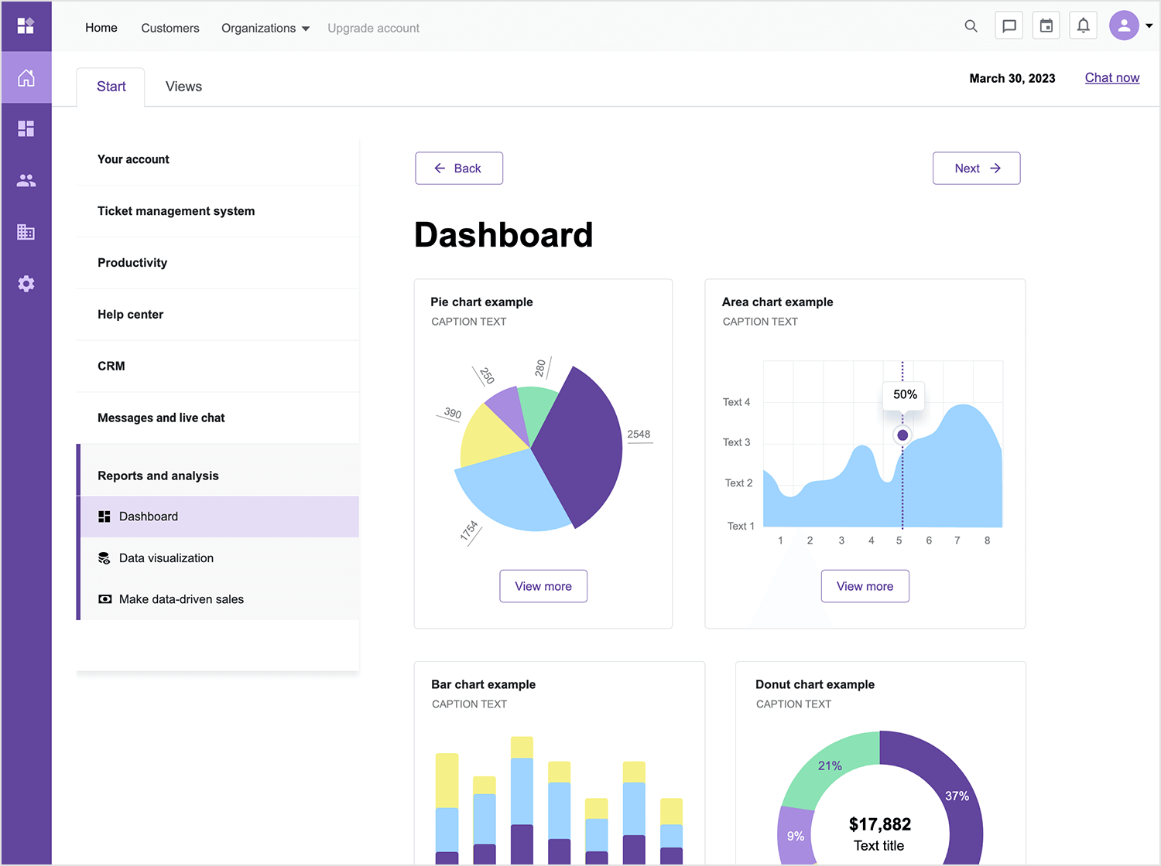Viewport: 1161px width, 866px height.
Task: Open the people icon in the sidebar
Action: (26, 180)
